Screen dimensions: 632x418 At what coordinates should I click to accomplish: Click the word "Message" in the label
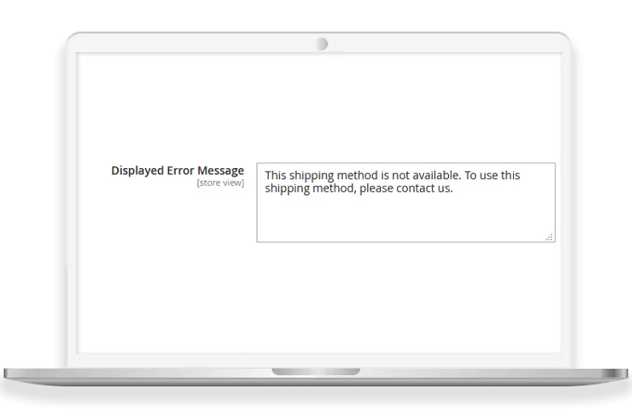[220, 171]
